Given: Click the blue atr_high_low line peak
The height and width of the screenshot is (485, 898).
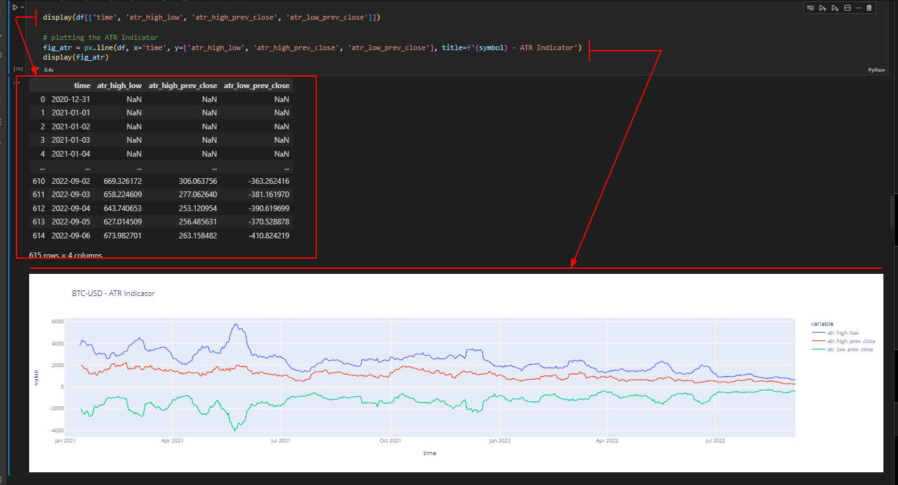Looking at the screenshot, I should click(235, 325).
